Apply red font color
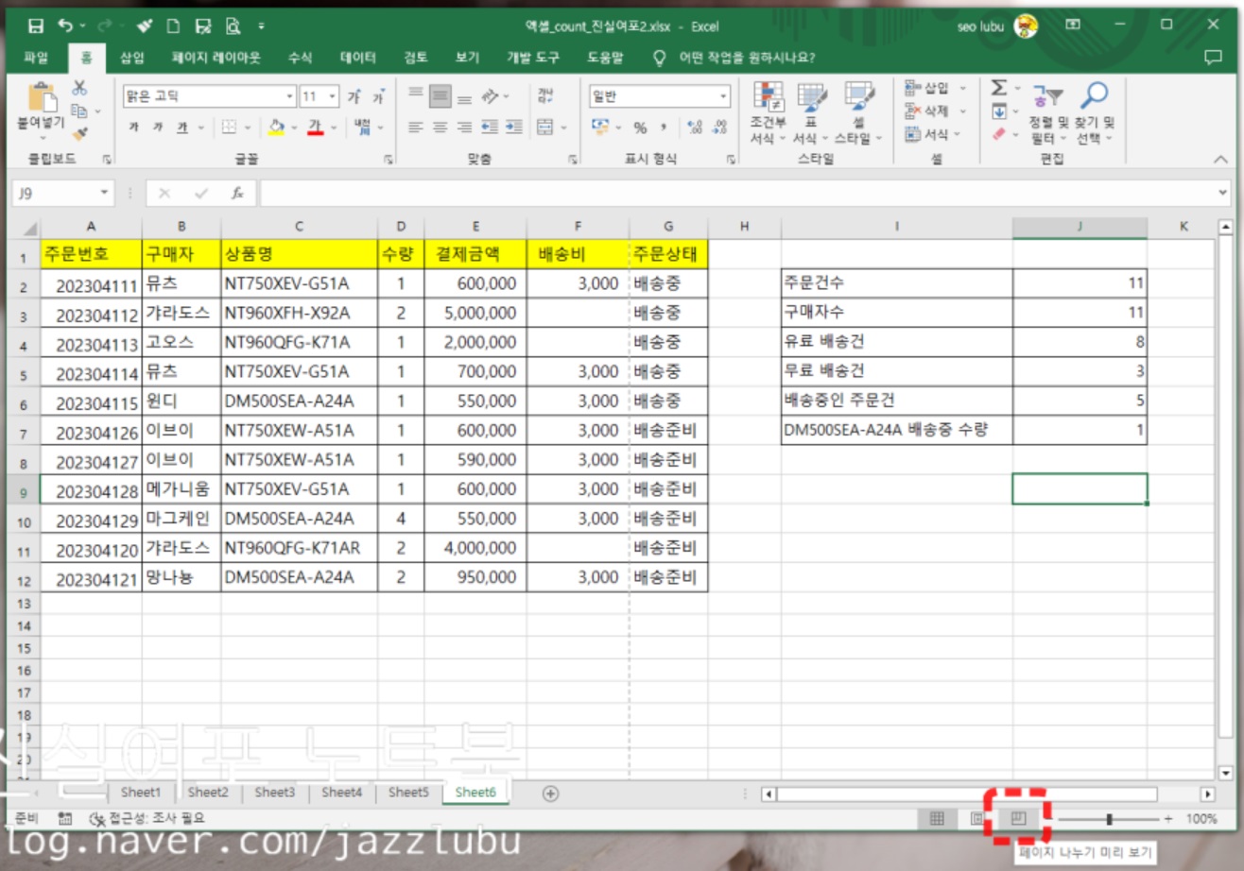This screenshot has height=871, width=1244. click(x=316, y=127)
